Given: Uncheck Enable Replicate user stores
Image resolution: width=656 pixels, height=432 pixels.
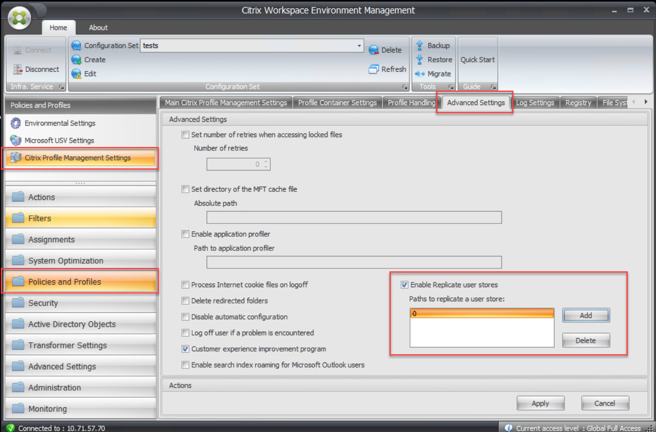Looking at the screenshot, I should [x=404, y=285].
